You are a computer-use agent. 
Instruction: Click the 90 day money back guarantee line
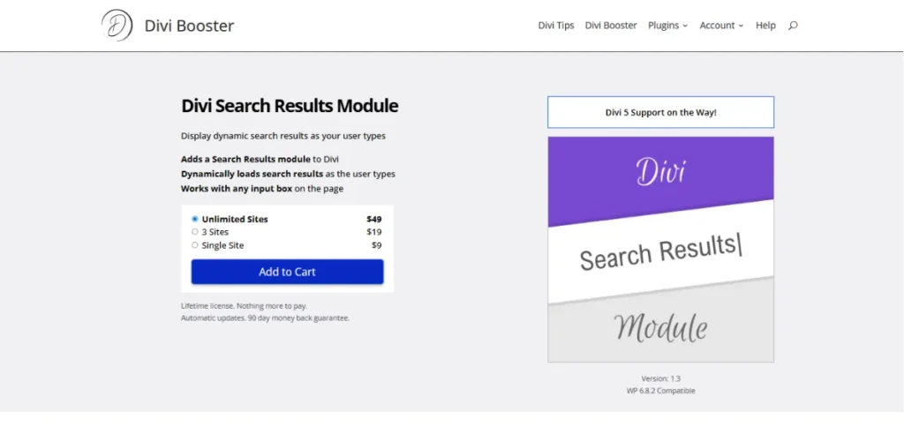click(x=265, y=318)
